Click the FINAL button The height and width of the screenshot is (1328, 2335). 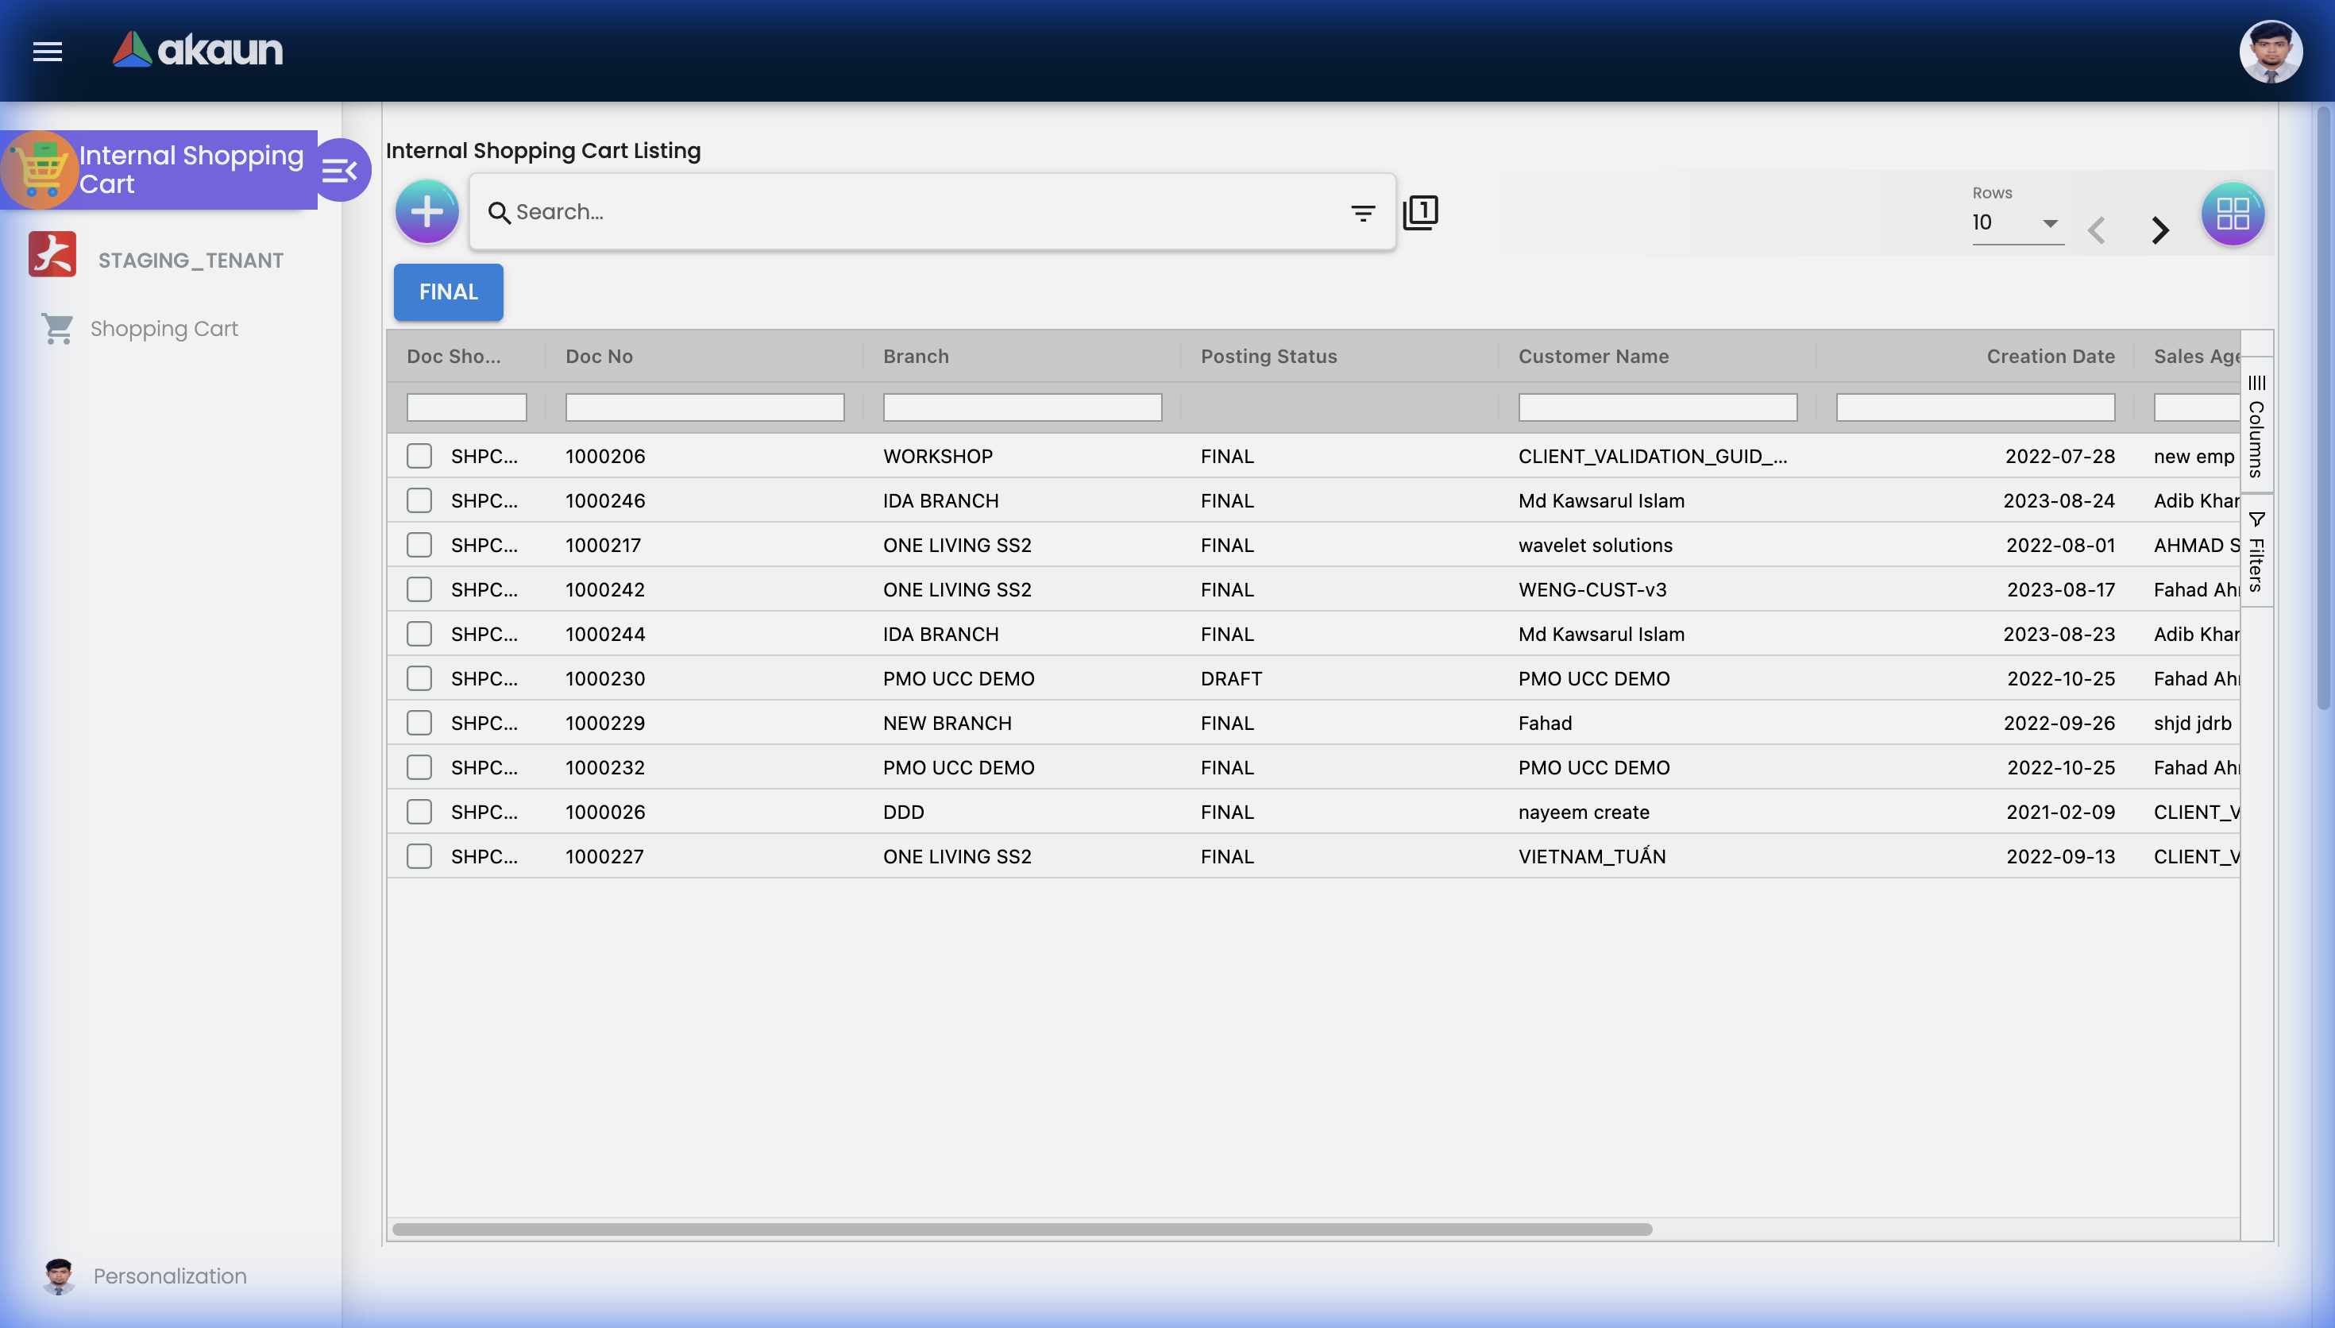(448, 291)
